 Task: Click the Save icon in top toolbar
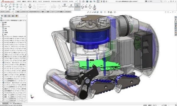click(87, 1)
